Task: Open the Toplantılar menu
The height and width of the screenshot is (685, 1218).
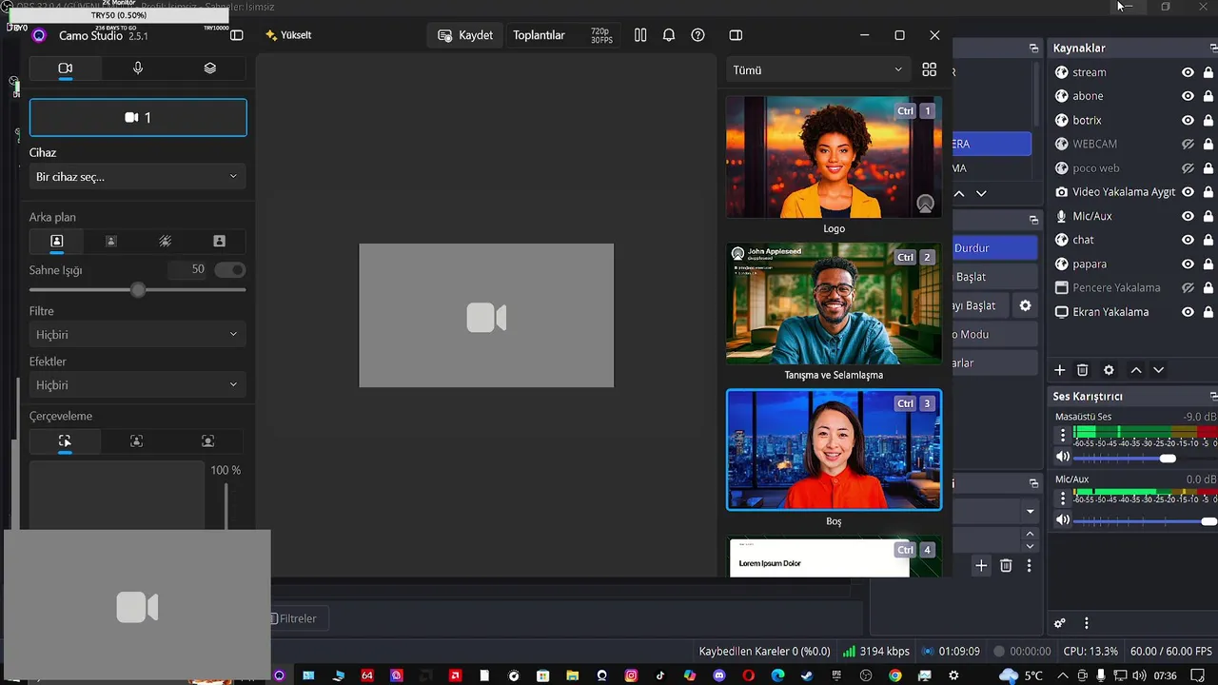Action: (539, 35)
